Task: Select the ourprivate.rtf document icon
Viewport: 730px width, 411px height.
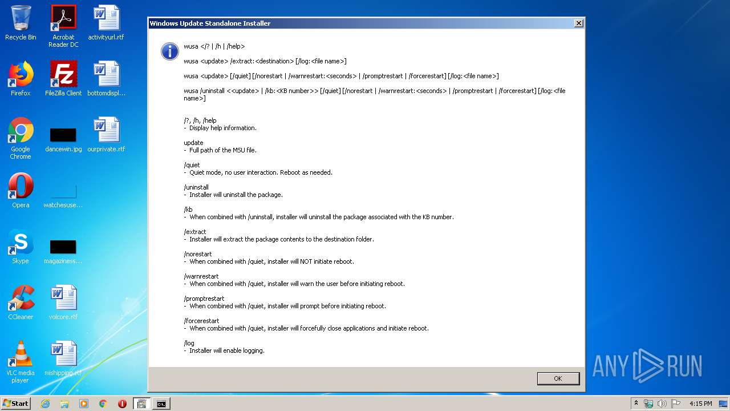Action: (106, 135)
